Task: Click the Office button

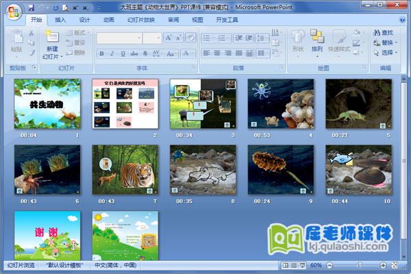Action: pyautogui.click(x=12, y=12)
